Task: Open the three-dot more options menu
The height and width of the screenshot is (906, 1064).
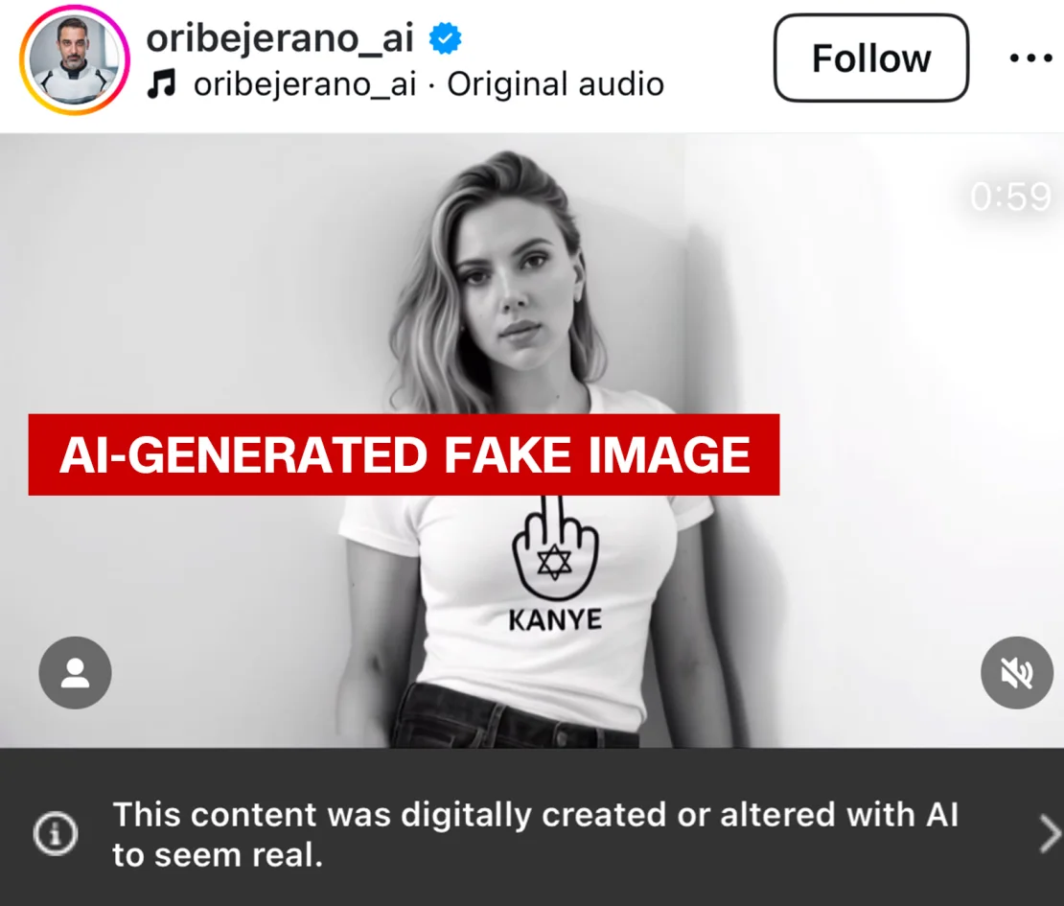Action: (1030, 58)
